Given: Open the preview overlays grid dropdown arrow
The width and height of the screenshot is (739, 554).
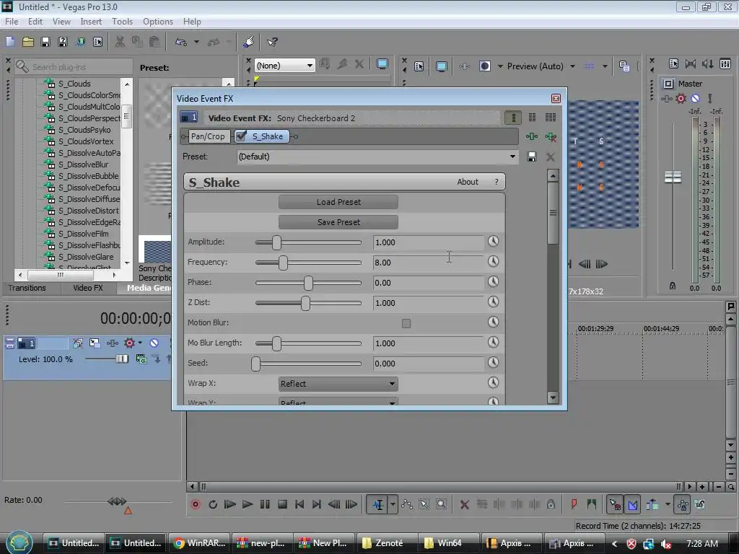Looking at the screenshot, I should coord(605,66).
